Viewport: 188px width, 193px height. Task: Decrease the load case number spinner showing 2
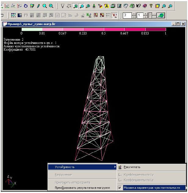[x=134, y=17]
